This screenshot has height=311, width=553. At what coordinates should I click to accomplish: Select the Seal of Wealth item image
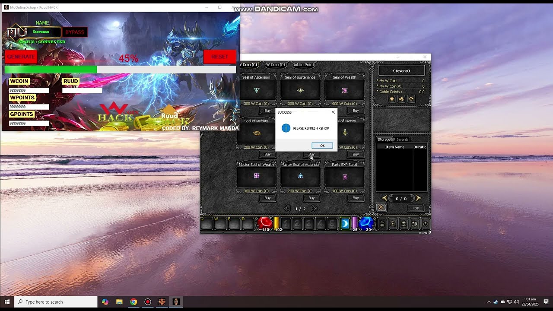tap(344, 90)
